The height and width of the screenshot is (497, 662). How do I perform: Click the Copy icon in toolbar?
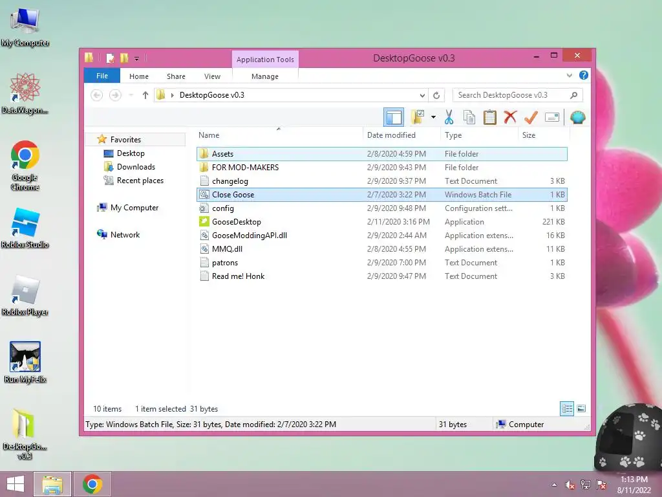pyautogui.click(x=469, y=117)
